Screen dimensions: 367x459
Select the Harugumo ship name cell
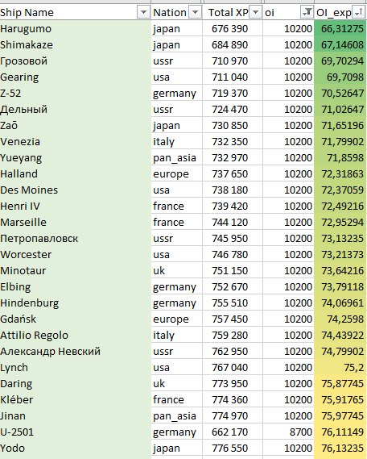point(76,29)
